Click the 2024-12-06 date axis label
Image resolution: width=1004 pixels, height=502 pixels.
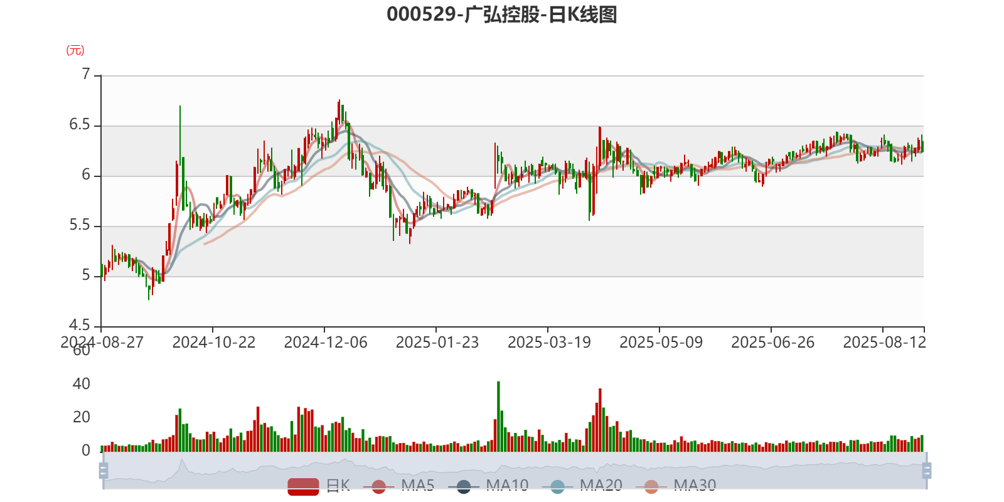click(326, 343)
